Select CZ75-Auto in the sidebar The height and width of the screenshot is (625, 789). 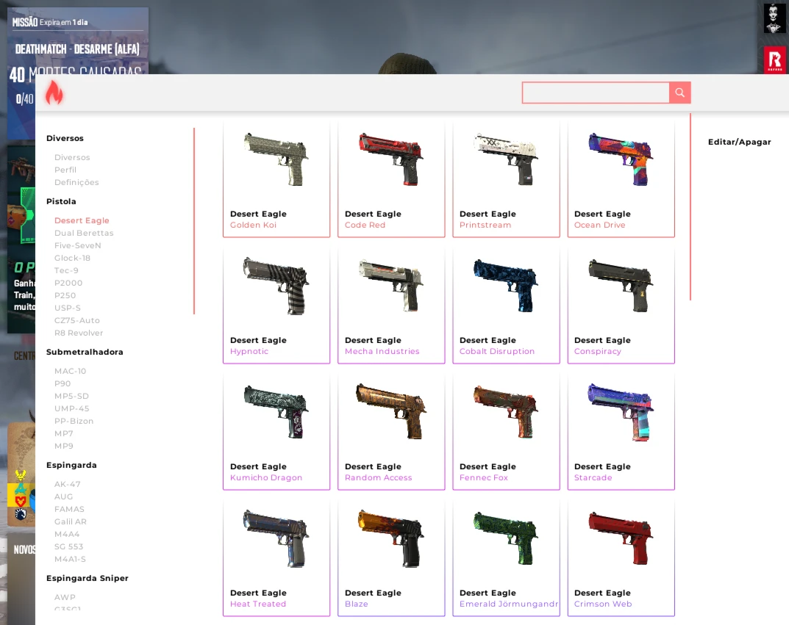[x=77, y=320]
